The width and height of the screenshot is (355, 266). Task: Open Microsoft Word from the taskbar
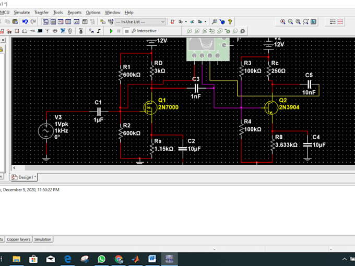152,259
